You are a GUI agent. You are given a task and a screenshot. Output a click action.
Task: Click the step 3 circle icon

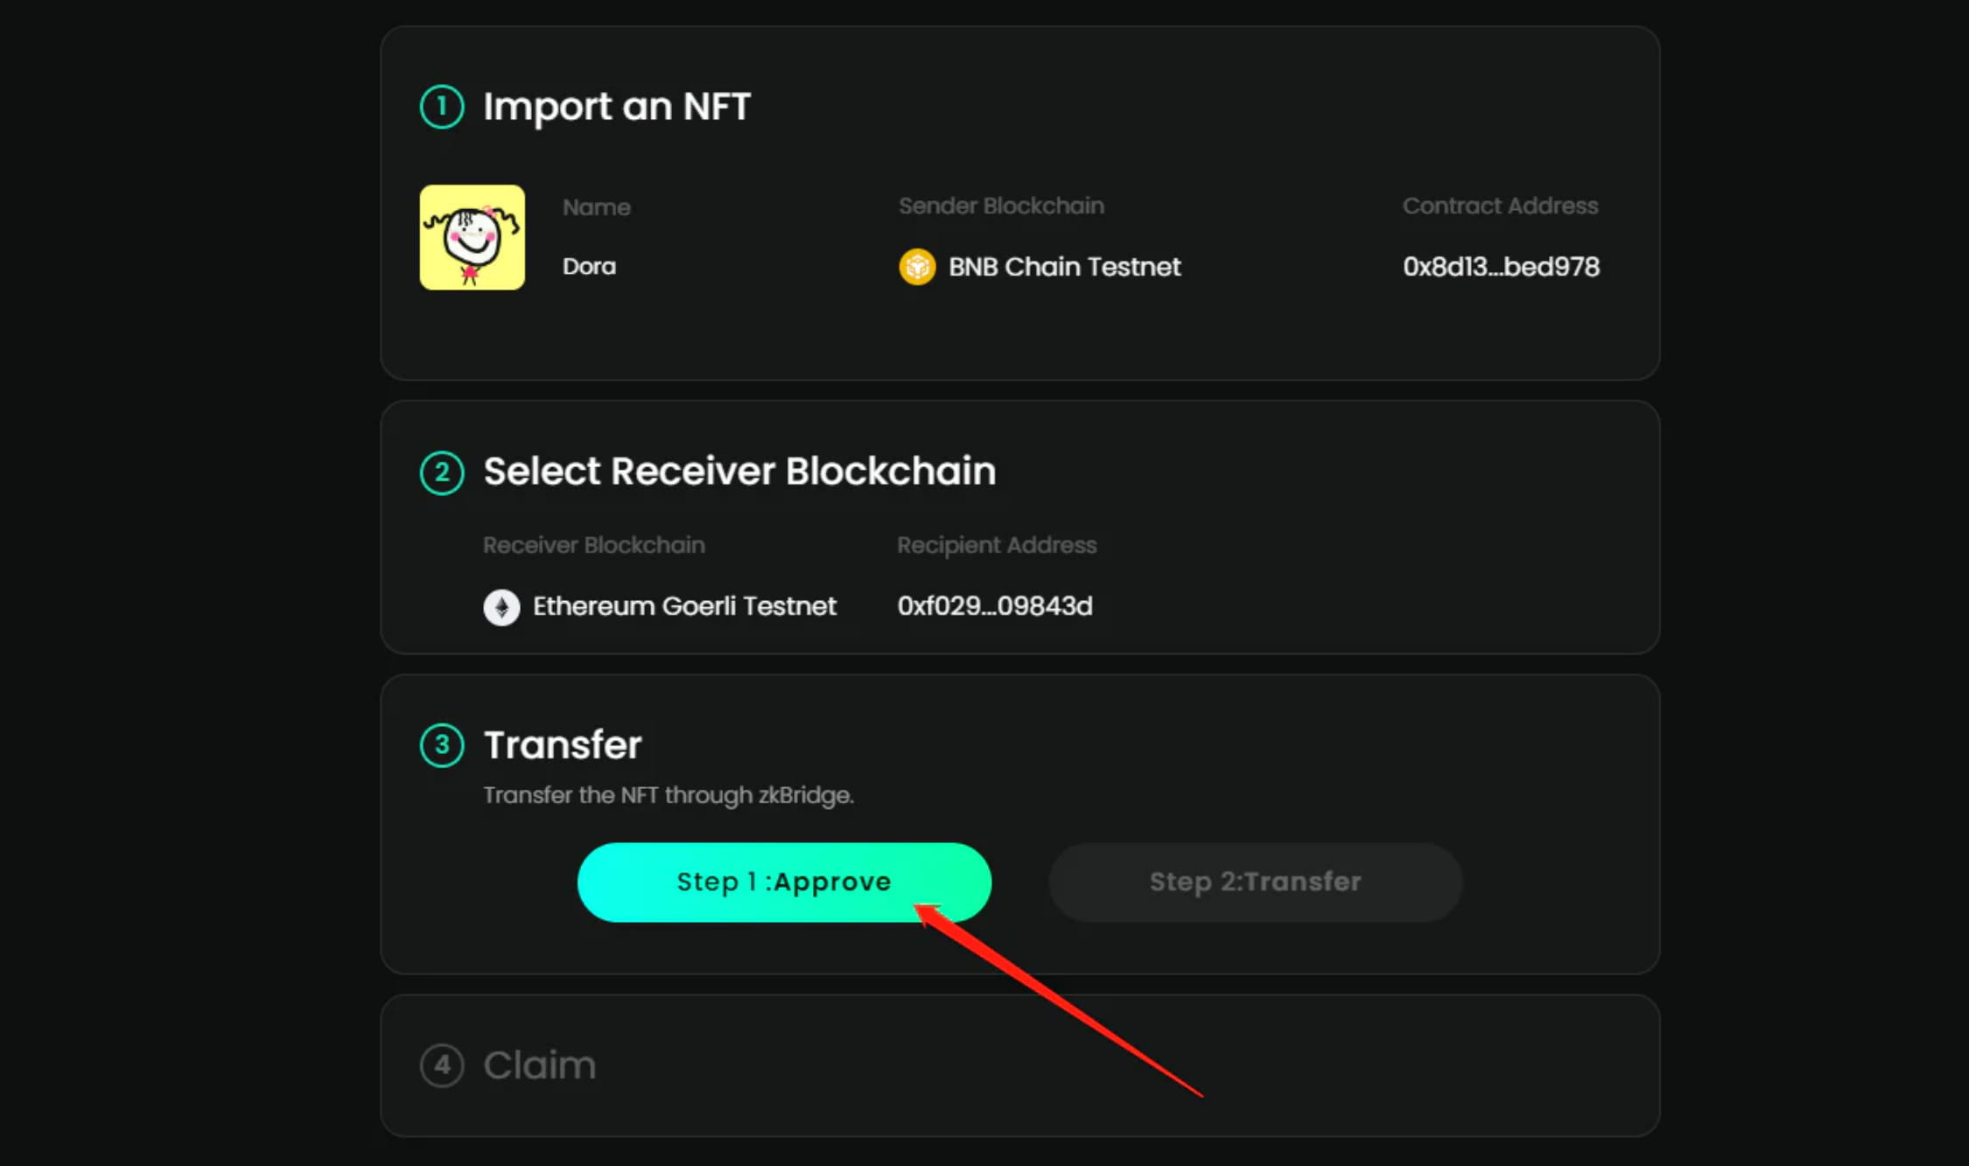pos(442,745)
